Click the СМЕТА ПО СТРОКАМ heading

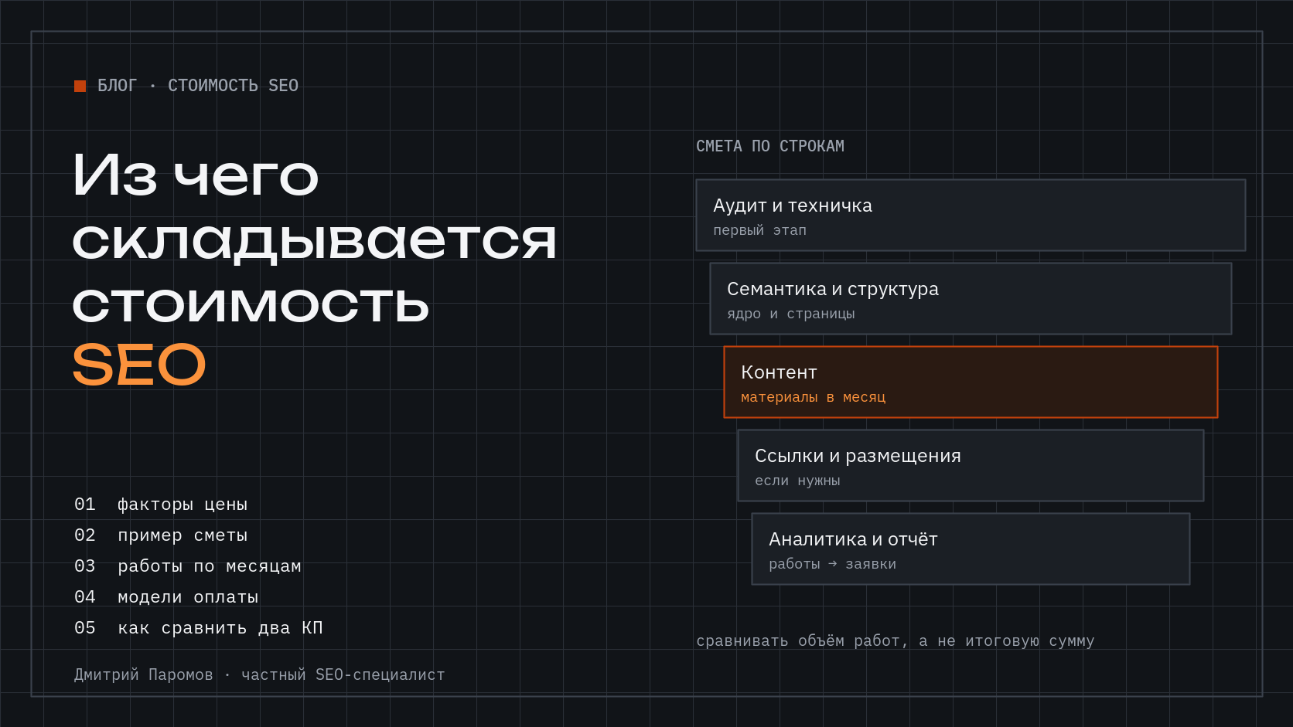770,146
